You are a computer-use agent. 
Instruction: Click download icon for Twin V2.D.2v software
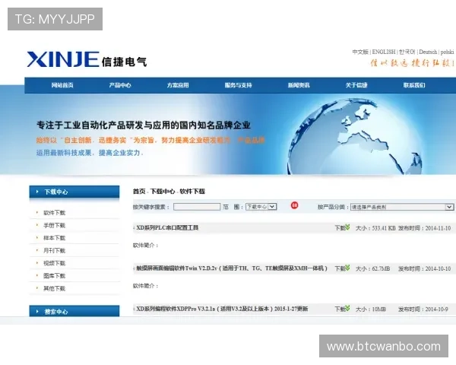(x=347, y=267)
